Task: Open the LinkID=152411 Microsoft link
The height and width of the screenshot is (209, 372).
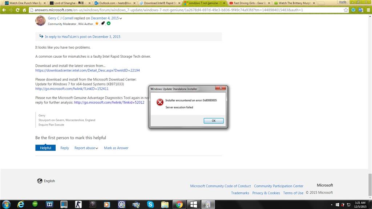Action: [x=72, y=89]
